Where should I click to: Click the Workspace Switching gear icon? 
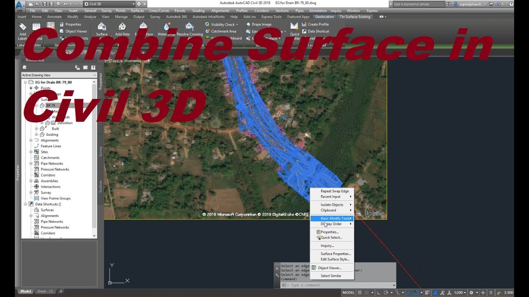coord(471,292)
